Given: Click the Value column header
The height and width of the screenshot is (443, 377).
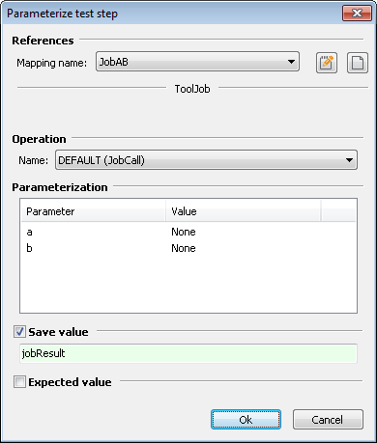Looking at the screenshot, I should pos(244,211).
